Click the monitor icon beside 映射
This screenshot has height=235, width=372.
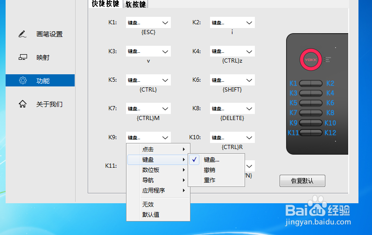pyautogui.click(x=23, y=57)
